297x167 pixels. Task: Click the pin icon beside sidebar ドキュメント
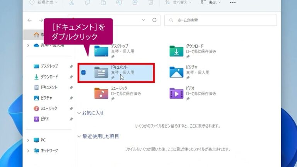(x=71, y=87)
